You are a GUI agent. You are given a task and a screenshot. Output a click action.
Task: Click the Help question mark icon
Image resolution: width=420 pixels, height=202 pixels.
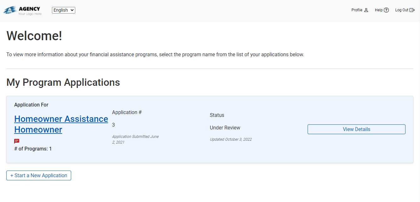tap(386, 10)
